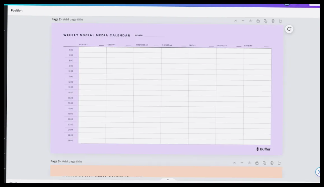Screen dimensions: 324x187
Task: Add a new page after Page 3
Action: (279, 163)
